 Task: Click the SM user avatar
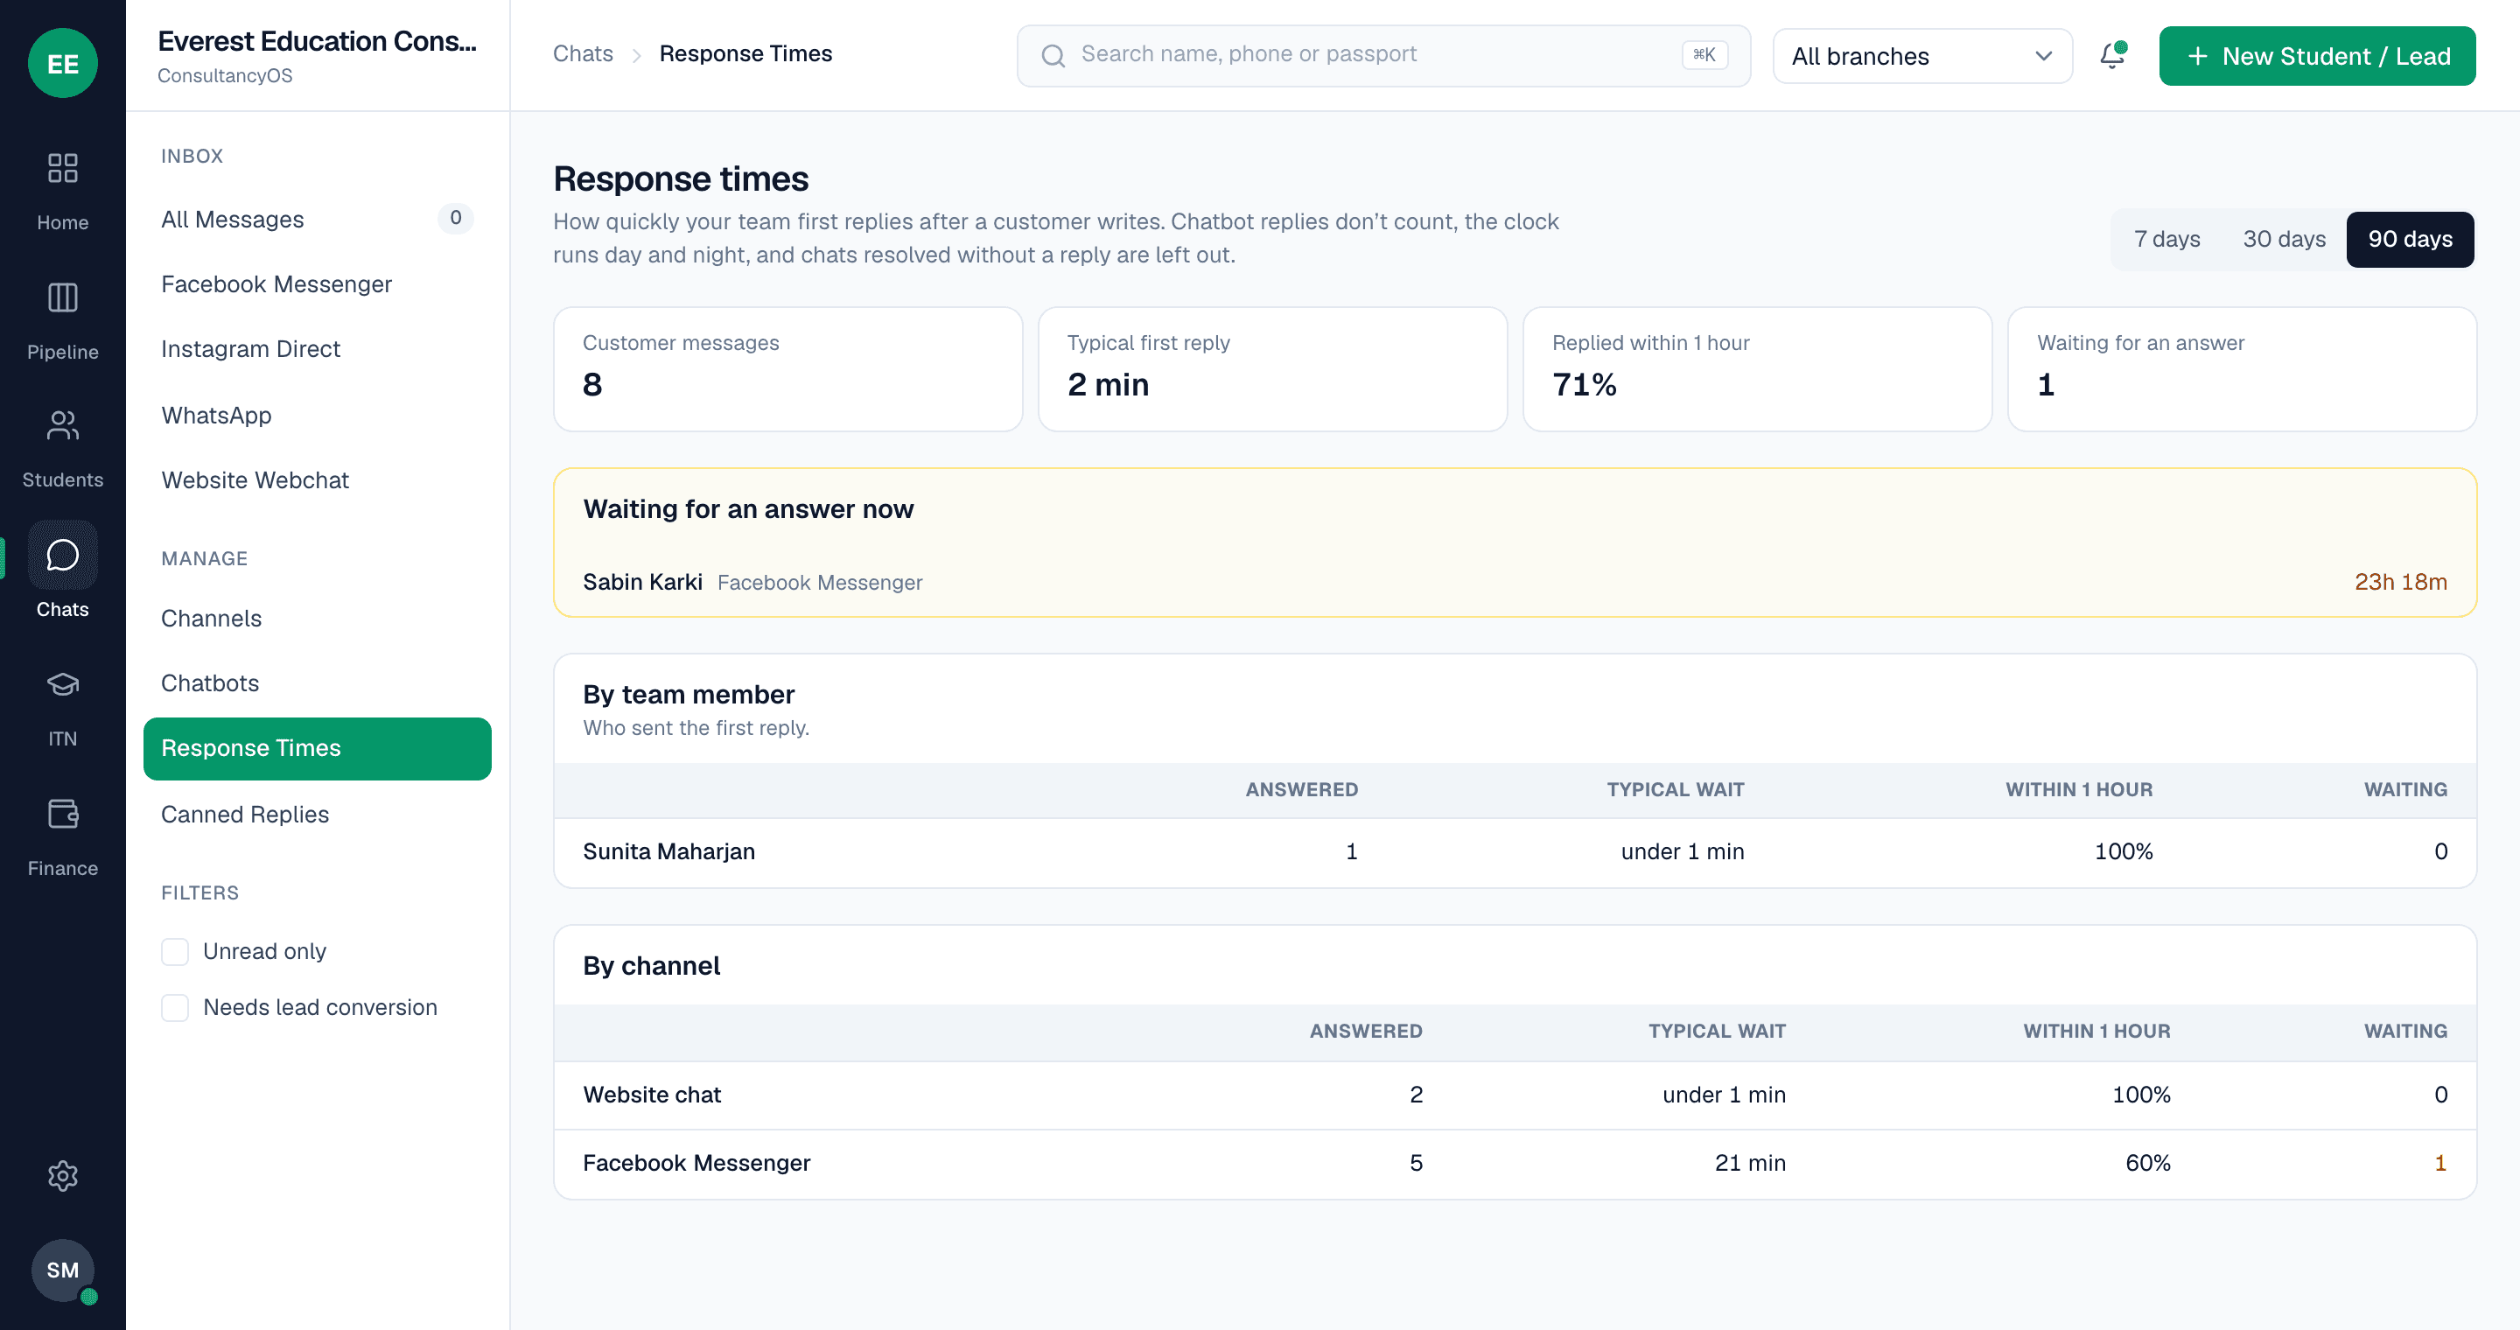[63, 1270]
